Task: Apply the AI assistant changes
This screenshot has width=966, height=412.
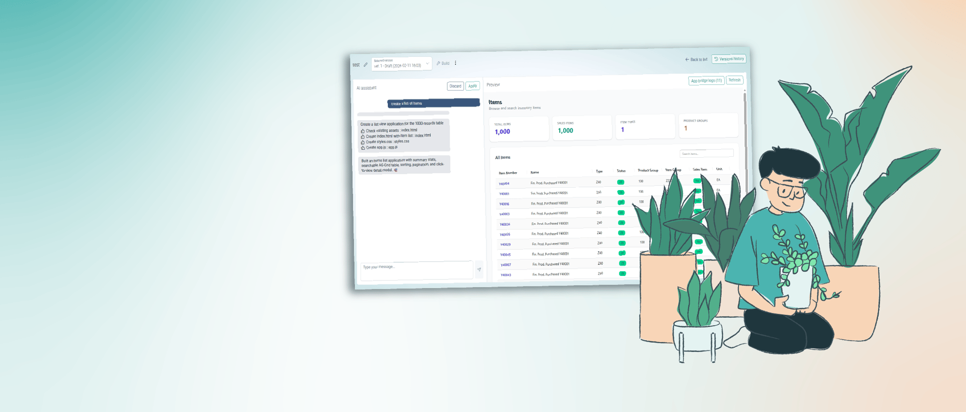Action: click(x=472, y=86)
